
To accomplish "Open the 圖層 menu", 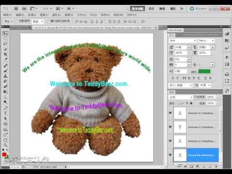I will [x=44, y=15].
